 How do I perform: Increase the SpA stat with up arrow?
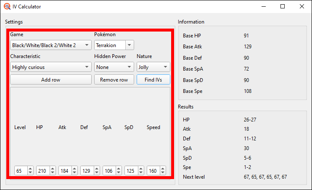point(119,169)
